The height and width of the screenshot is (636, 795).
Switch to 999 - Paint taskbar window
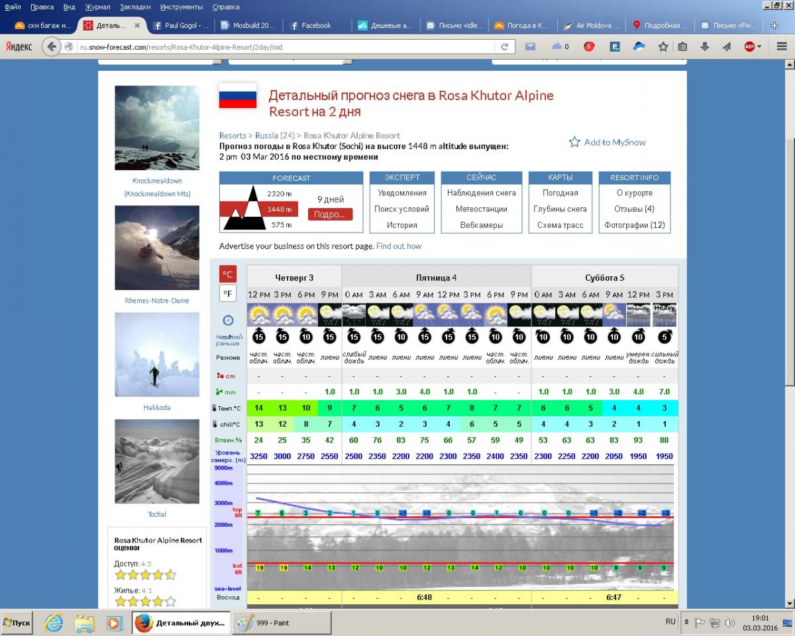pos(281,623)
